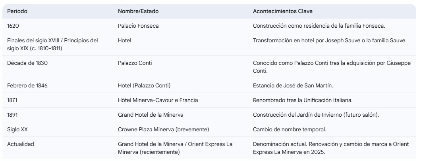Click the Palacio Fonseca name cell
This screenshot has width=421, height=161.
point(138,26)
